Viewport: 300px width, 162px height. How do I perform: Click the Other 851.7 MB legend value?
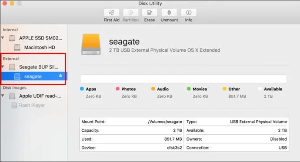237,96
